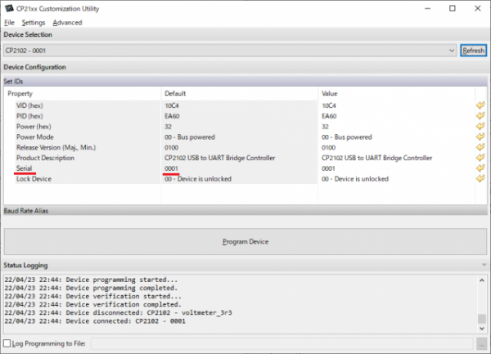Open the device selection dropdown
The image size is (491, 354).
pyautogui.click(x=453, y=51)
